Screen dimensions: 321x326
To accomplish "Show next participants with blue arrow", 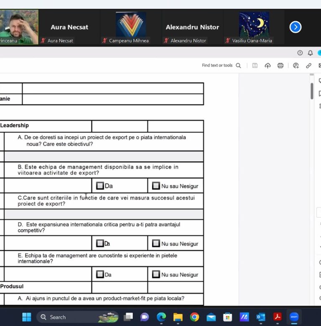I will (295, 27).
